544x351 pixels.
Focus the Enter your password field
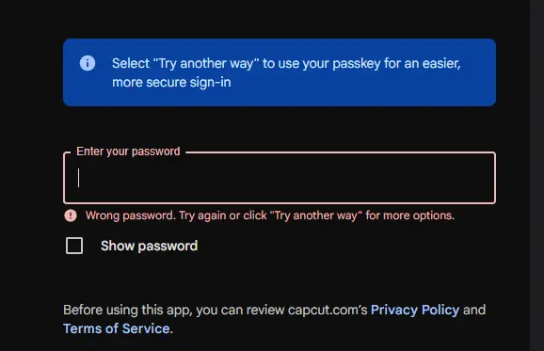pos(280,178)
